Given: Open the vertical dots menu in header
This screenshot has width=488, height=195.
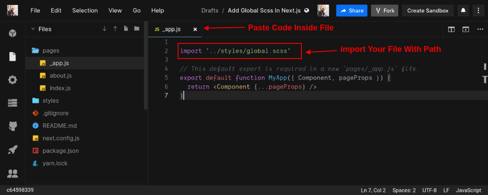Looking at the screenshot, I should pyautogui.click(x=478, y=11).
